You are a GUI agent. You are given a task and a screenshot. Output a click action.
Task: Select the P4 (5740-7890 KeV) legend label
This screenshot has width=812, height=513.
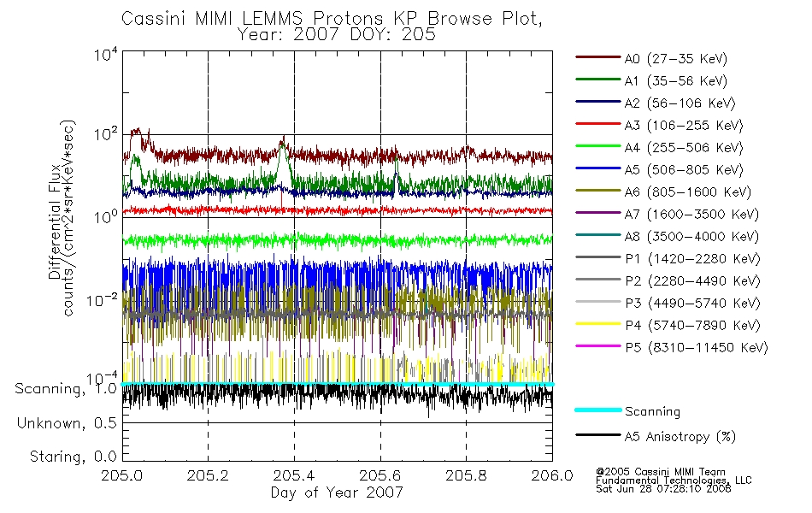click(x=692, y=326)
